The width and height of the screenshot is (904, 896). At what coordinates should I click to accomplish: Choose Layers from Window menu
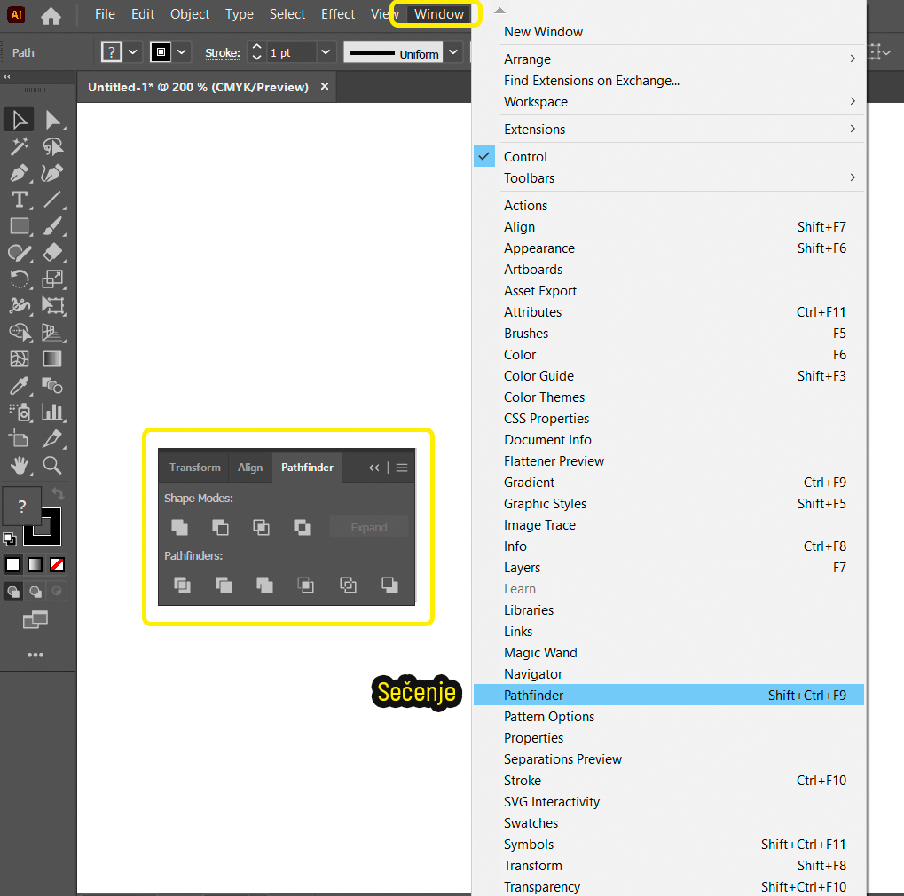click(668, 568)
